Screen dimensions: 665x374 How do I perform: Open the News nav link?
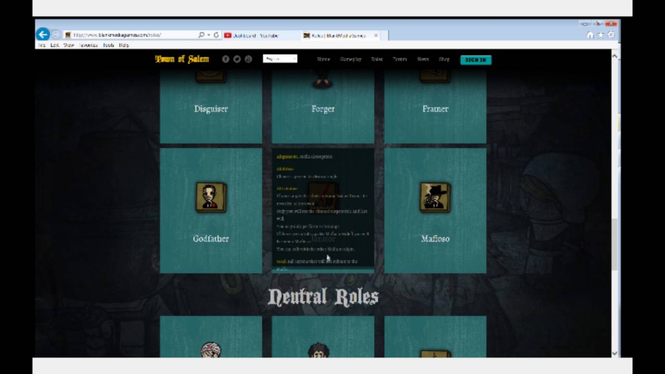tap(423, 59)
